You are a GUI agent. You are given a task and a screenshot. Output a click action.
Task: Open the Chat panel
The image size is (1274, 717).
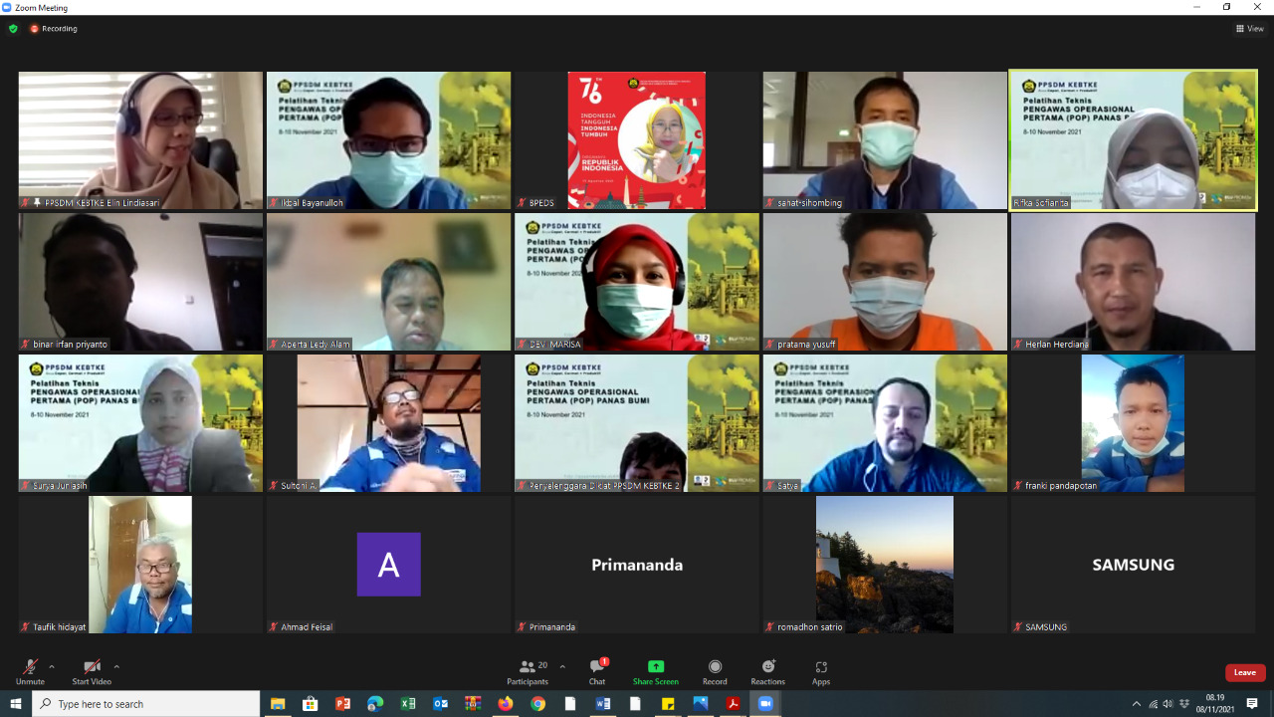pyautogui.click(x=596, y=671)
